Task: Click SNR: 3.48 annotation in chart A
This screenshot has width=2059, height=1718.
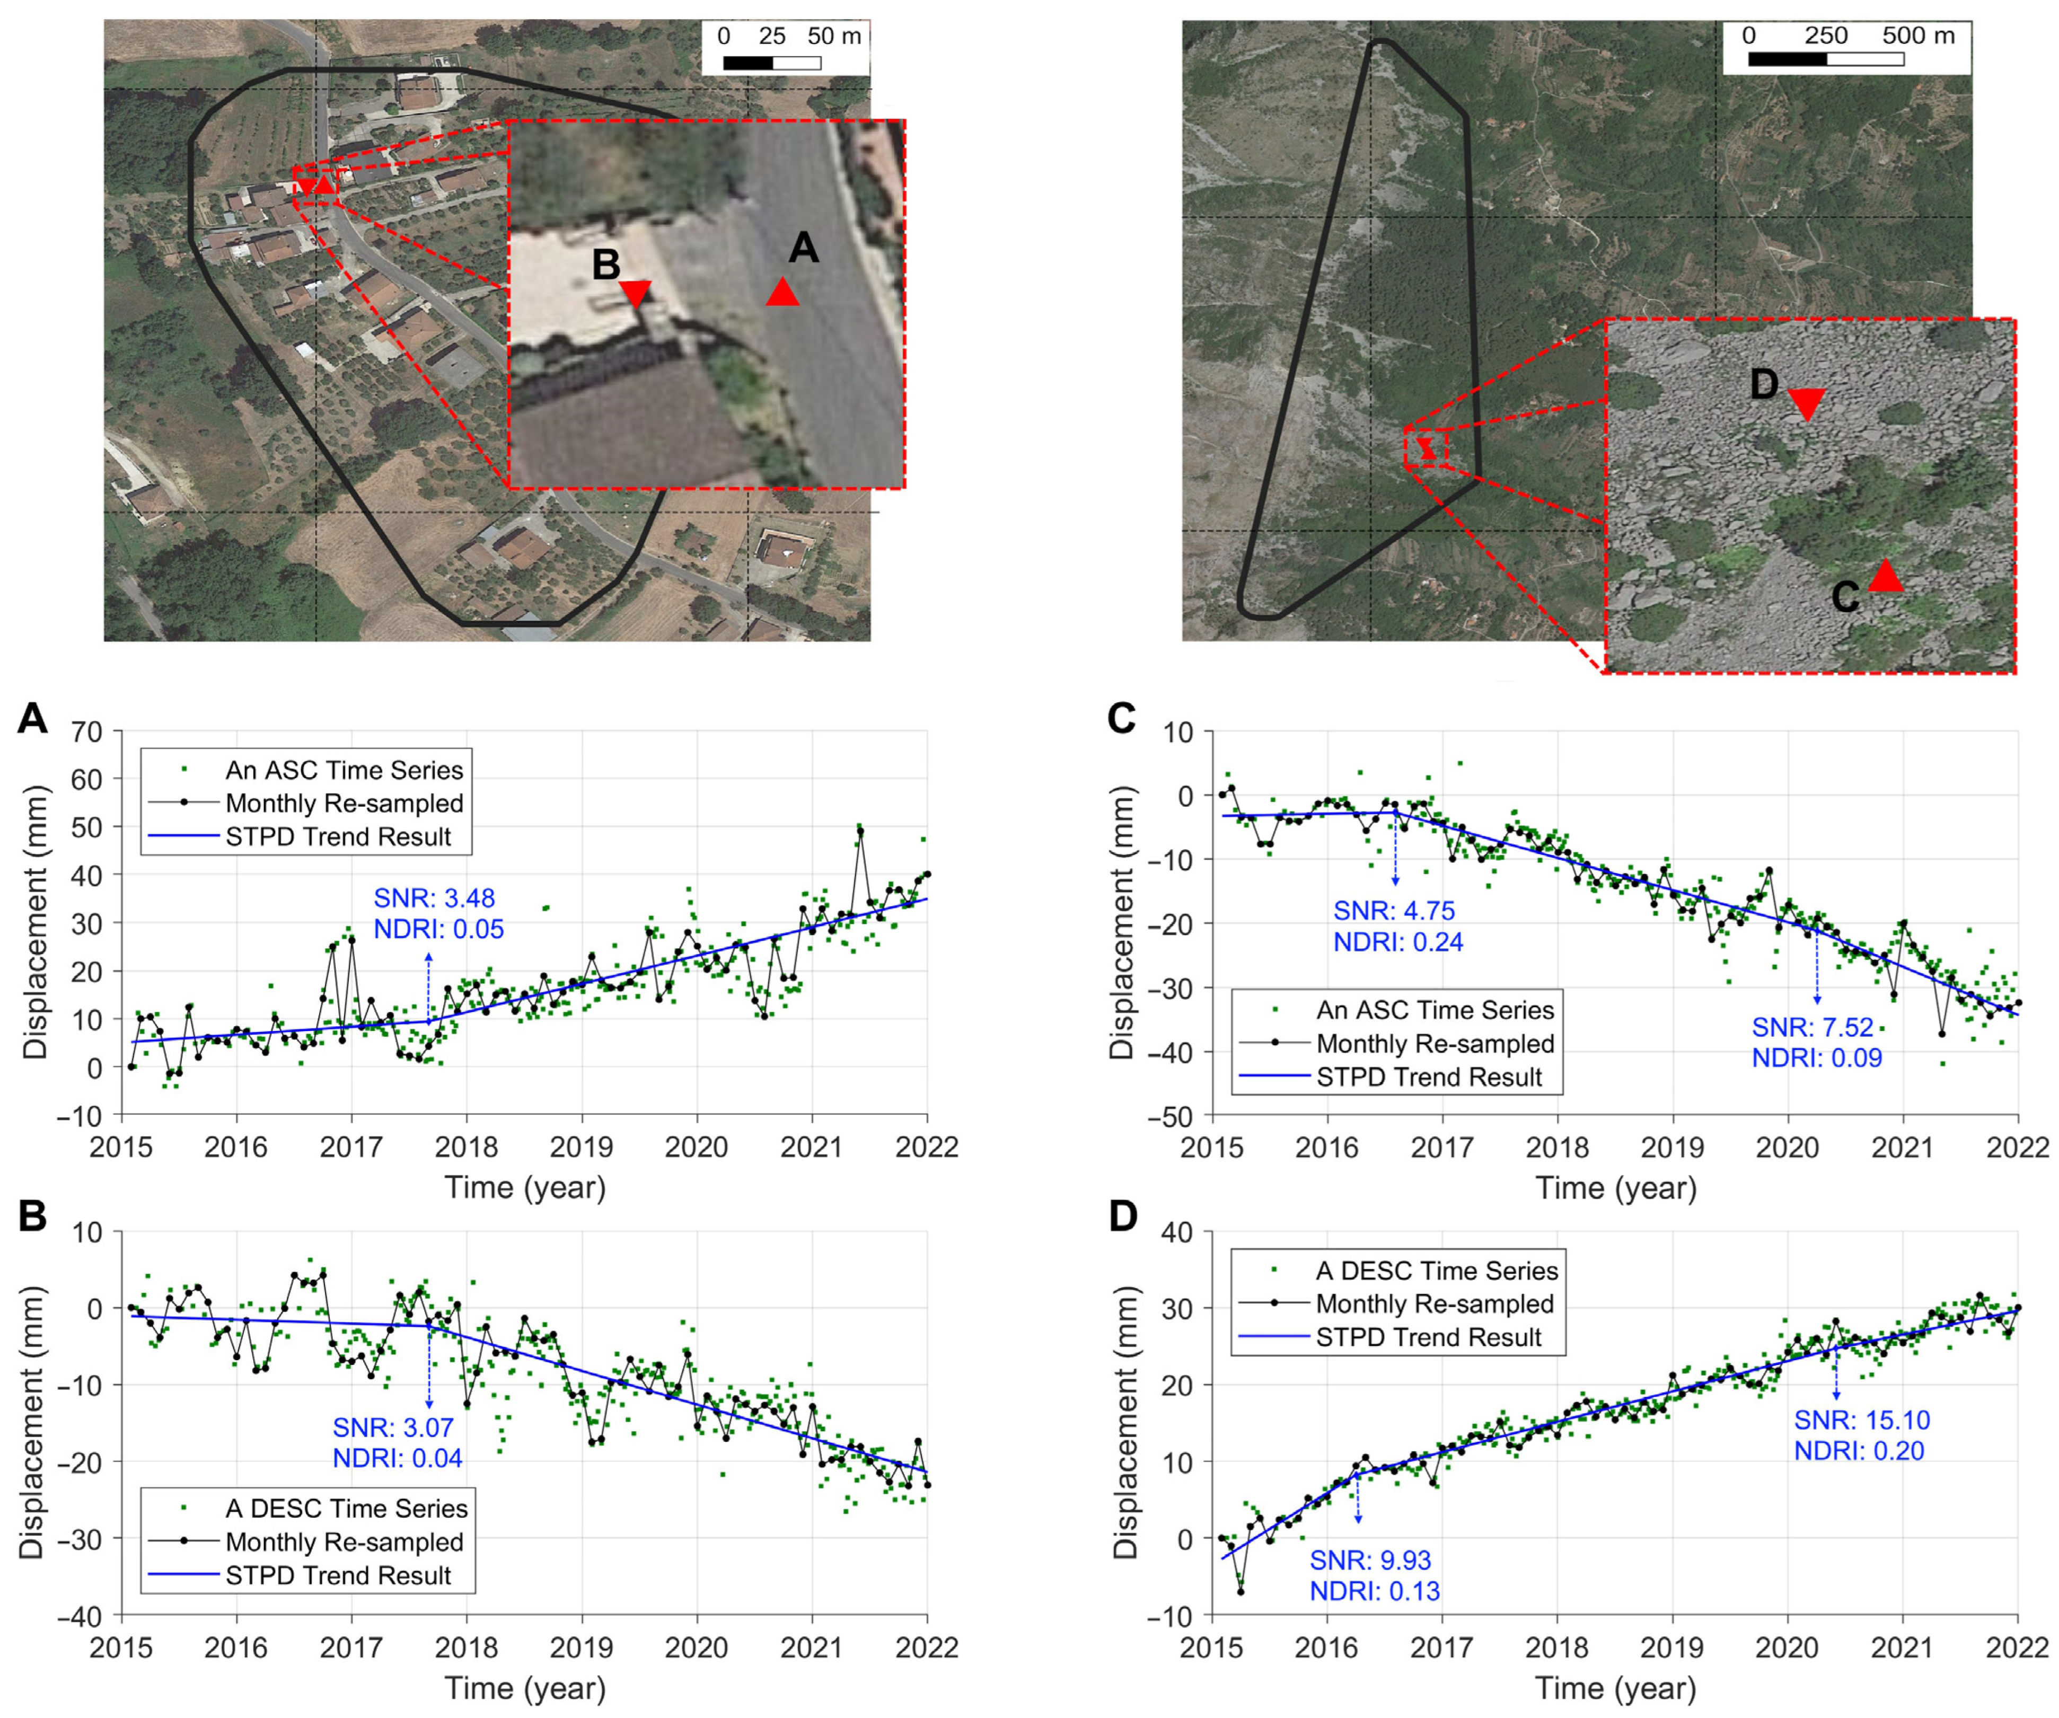Action: pos(433,898)
